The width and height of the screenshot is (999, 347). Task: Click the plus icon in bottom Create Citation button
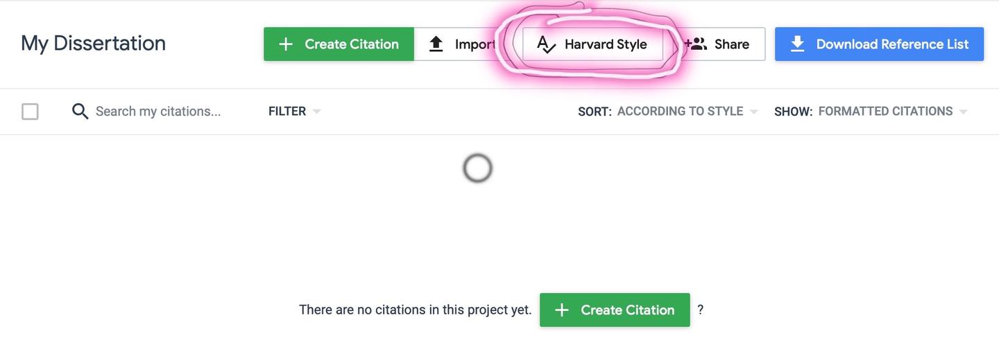tap(562, 310)
